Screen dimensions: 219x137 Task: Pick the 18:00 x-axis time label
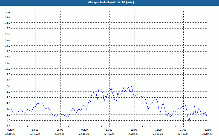159,130
